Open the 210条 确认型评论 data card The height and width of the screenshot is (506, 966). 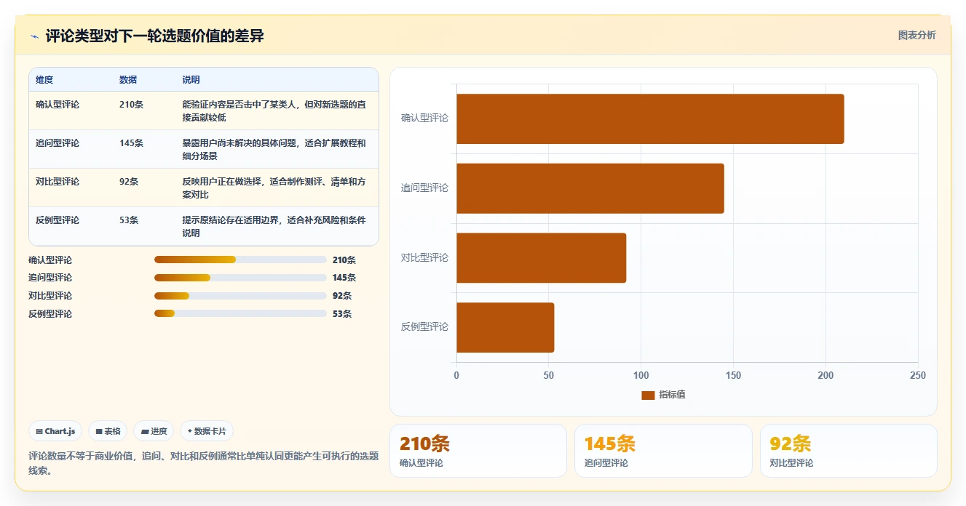tap(478, 451)
